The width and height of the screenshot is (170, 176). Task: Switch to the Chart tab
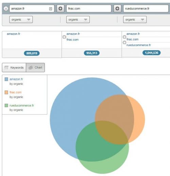35,67
